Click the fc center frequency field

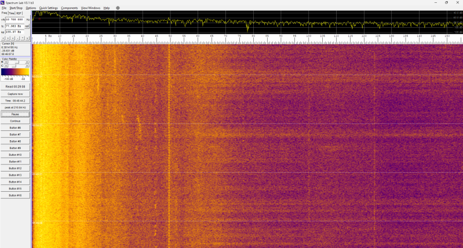tap(14, 26)
